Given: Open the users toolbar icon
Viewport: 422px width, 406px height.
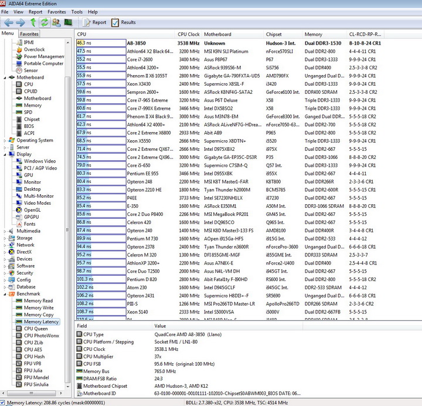Looking at the screenshot, I should pyautogui.click(x=56, y=22).
